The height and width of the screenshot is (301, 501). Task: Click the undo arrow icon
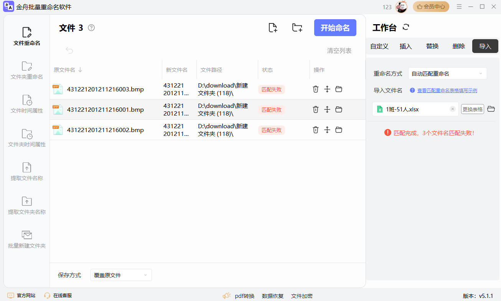pyautogui.click(x=69, y=50)
